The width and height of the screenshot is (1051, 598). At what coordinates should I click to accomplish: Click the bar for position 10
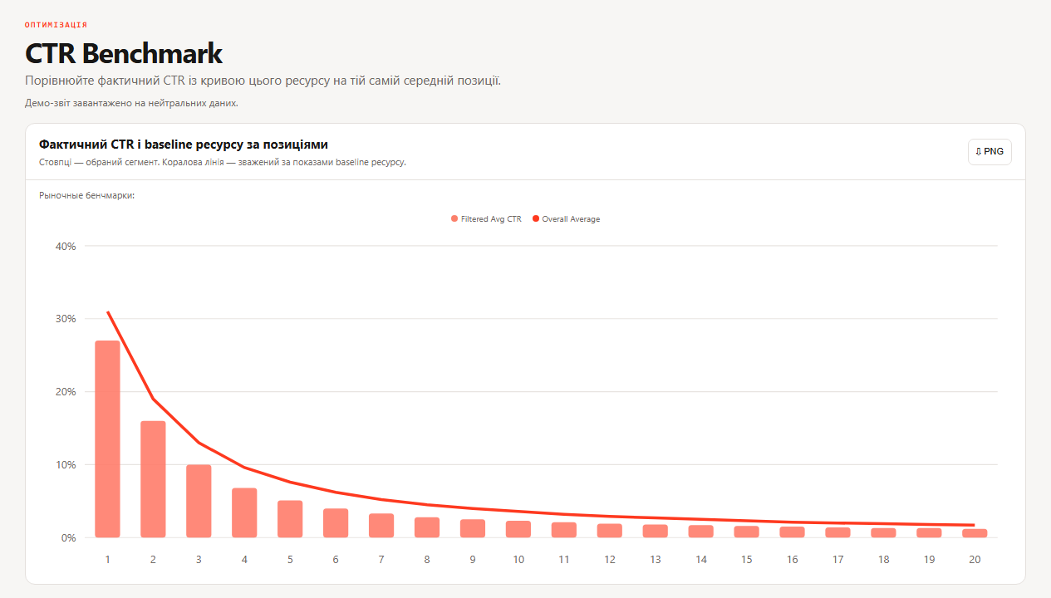click(x=518, y=529)
